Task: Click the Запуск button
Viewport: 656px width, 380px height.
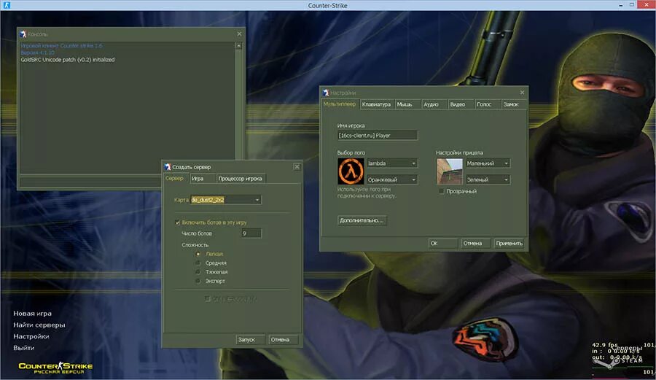Action: click(x=250, y=339)
